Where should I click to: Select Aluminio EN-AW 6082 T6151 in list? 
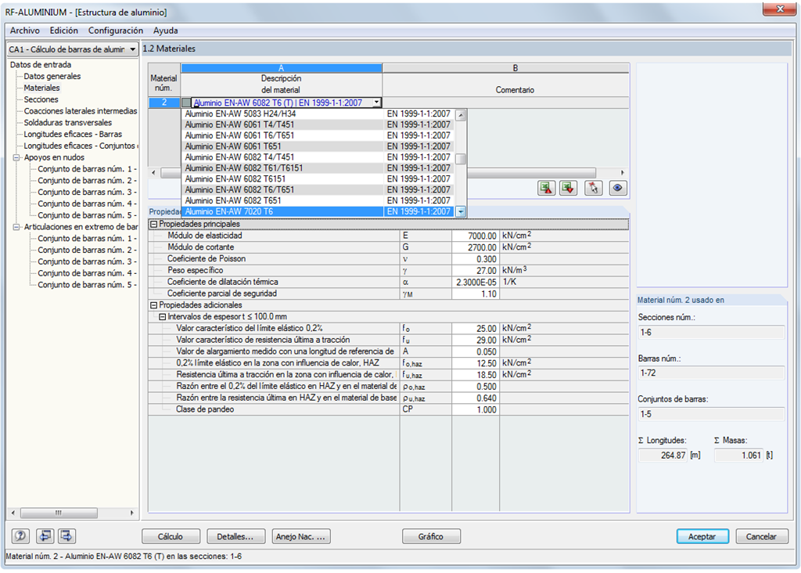(x=318, y=179)
